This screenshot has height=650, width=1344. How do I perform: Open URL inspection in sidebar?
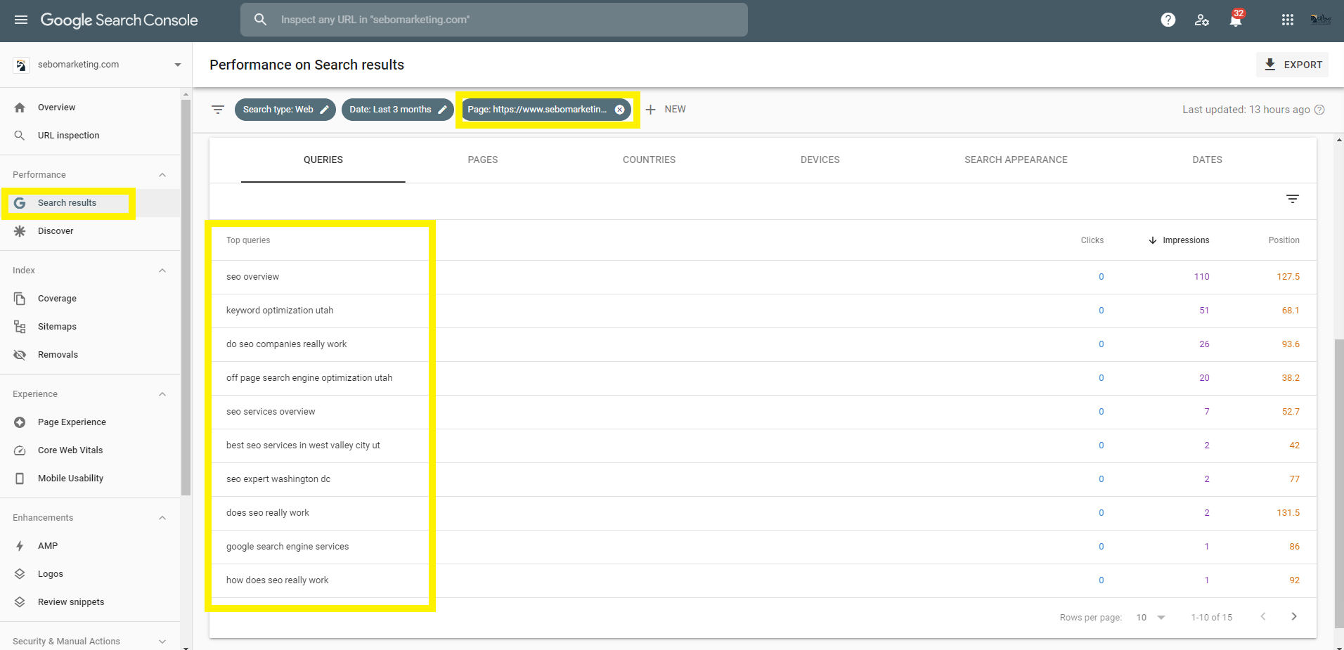point(90,136)
